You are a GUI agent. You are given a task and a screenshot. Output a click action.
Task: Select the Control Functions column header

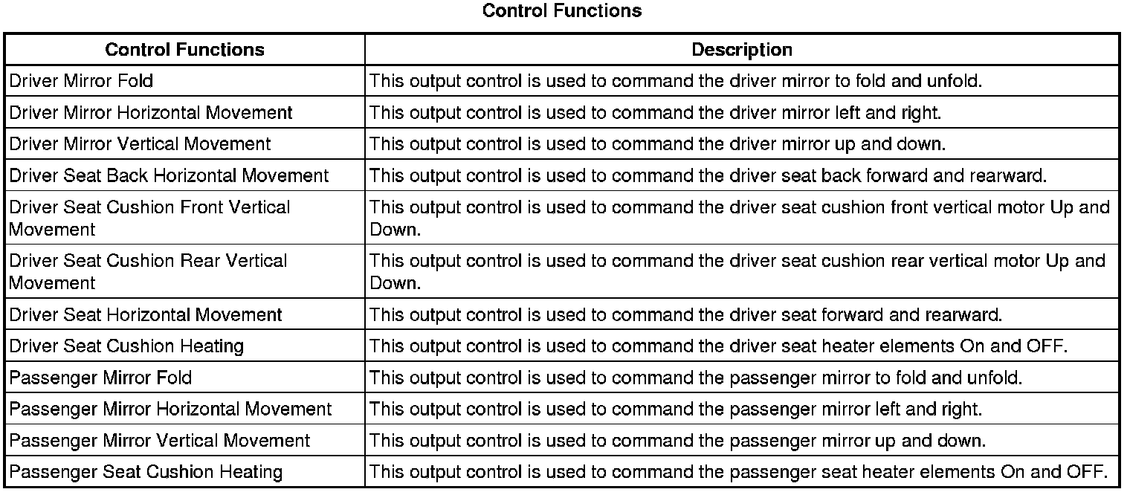(x=184, y=50)
